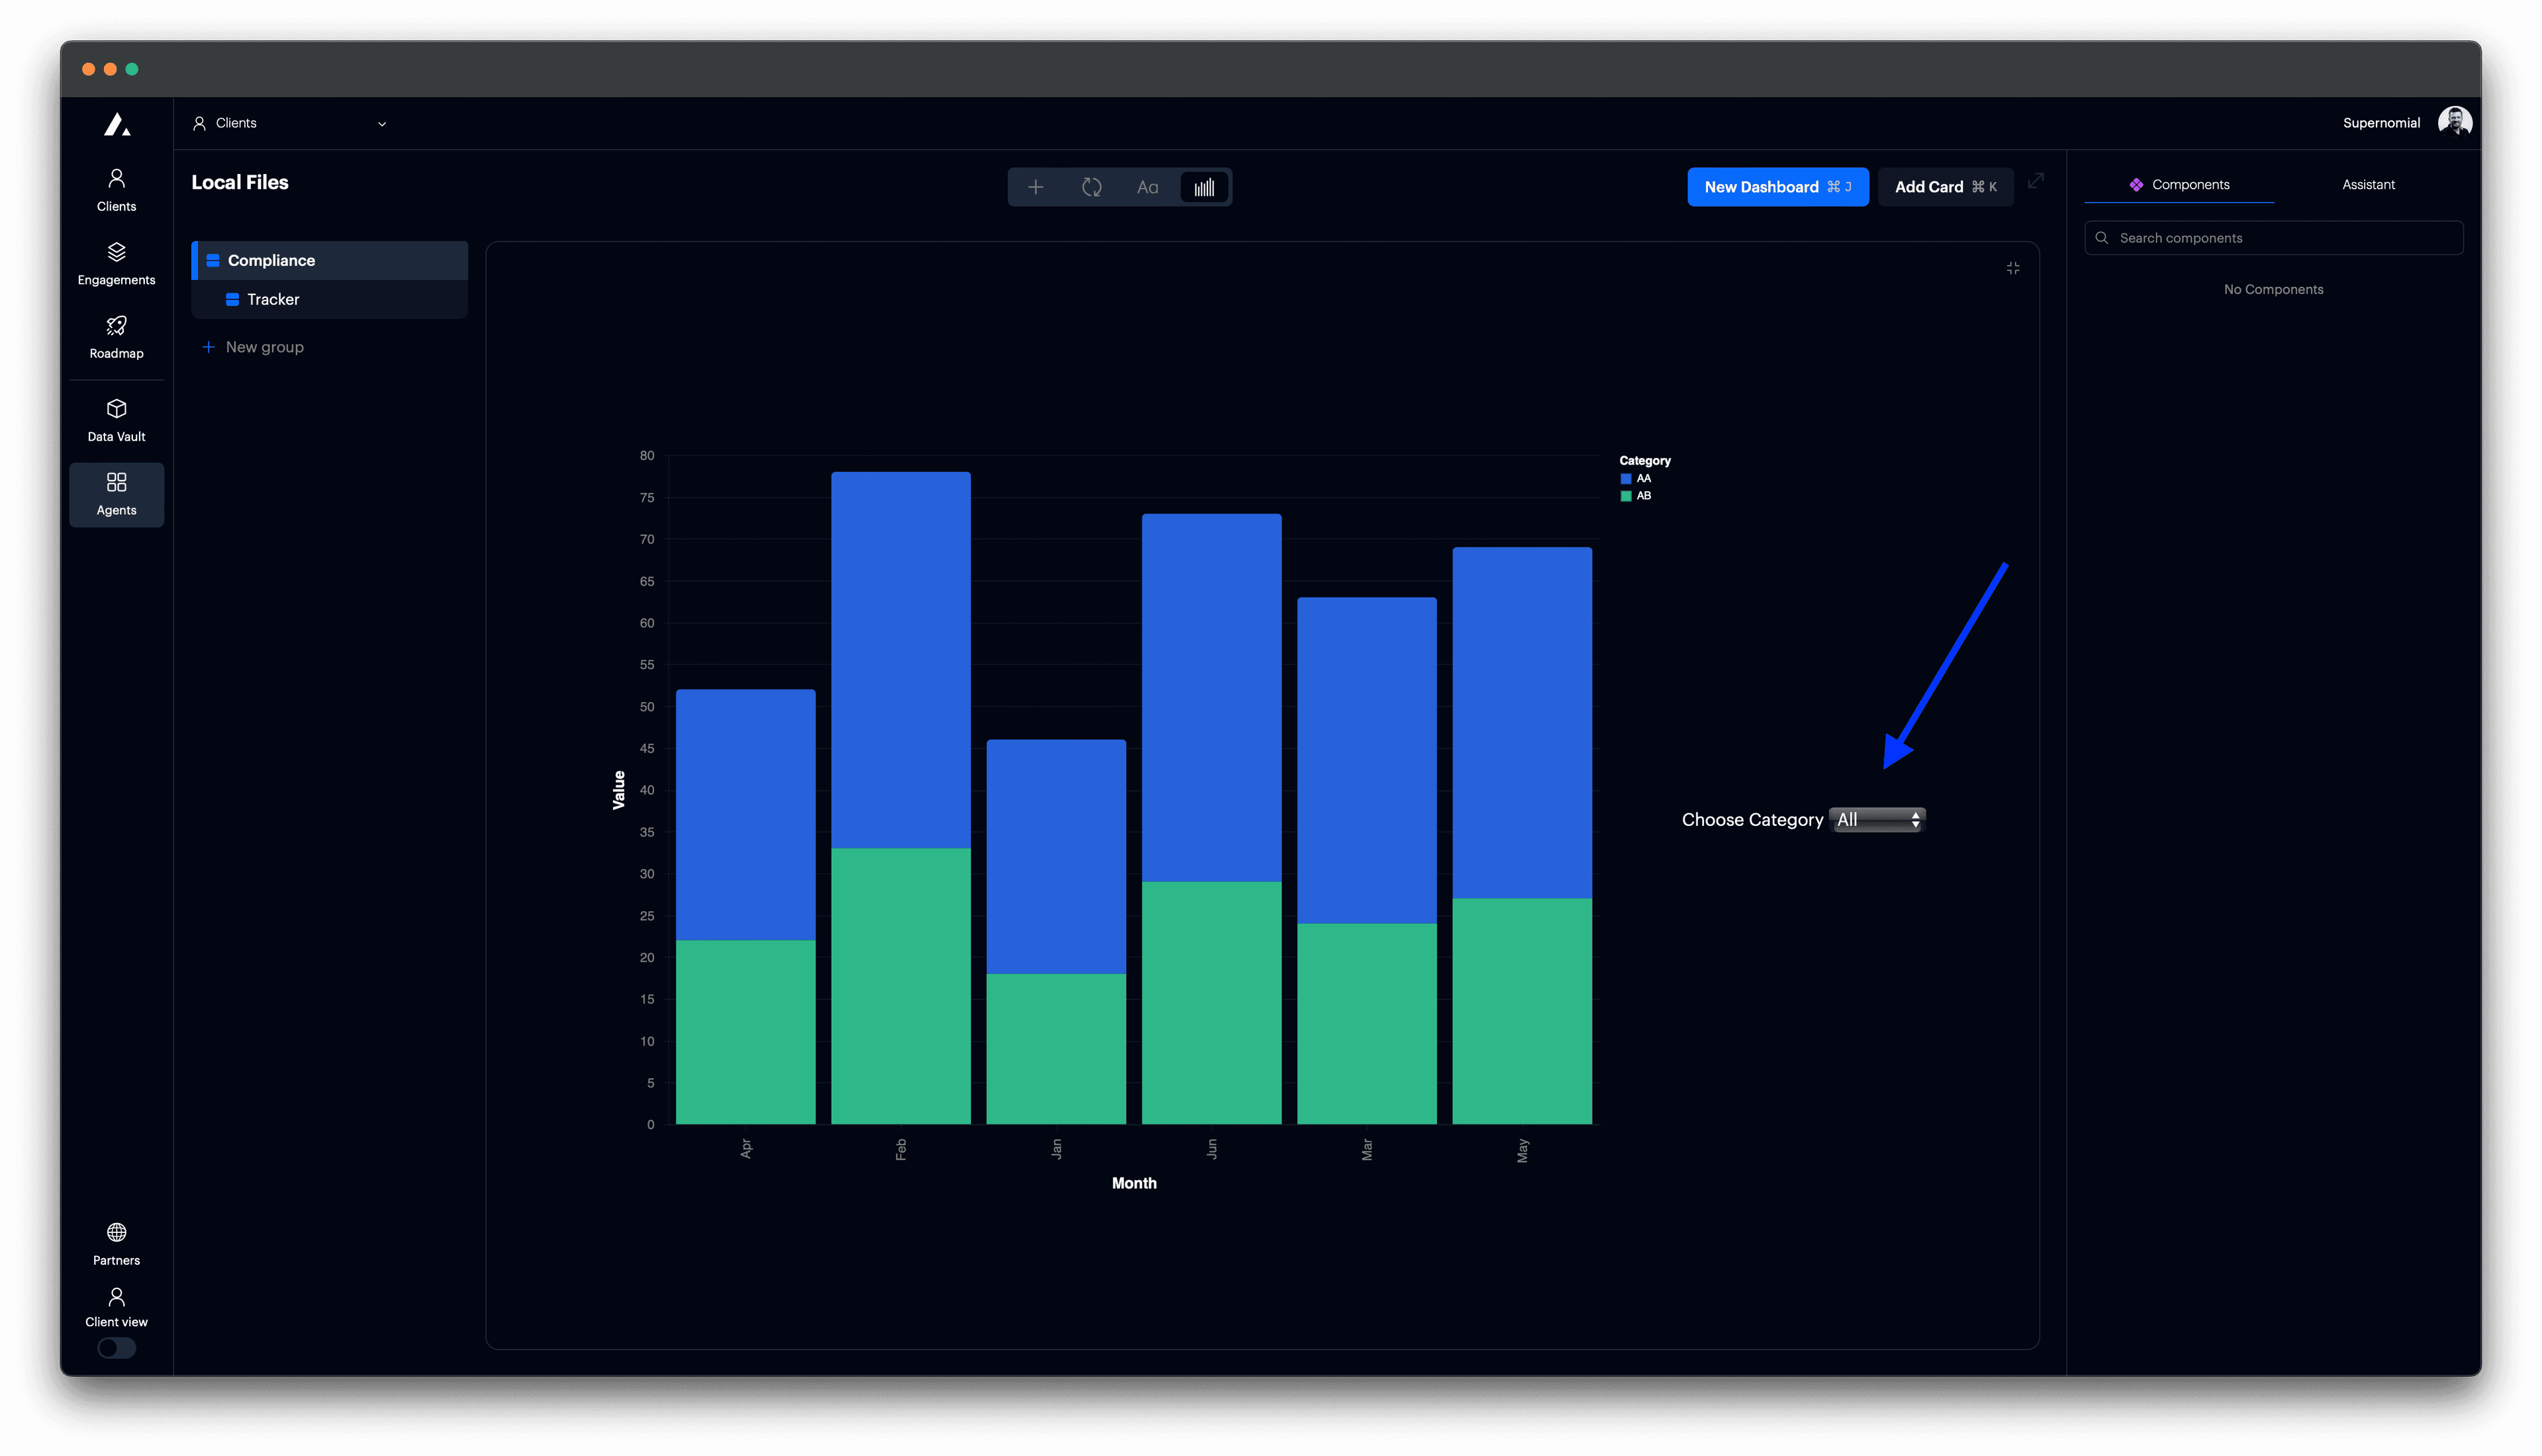Switch to the Assistant tab
The height and width of the screenshot is (1456, 2542).
point(2368,184)
